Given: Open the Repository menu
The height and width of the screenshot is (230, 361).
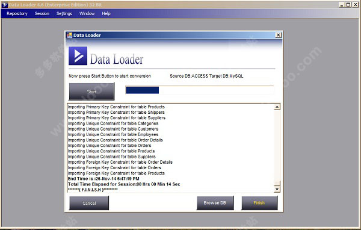Looking at the screenshot, I should click(x=17, y=14).
